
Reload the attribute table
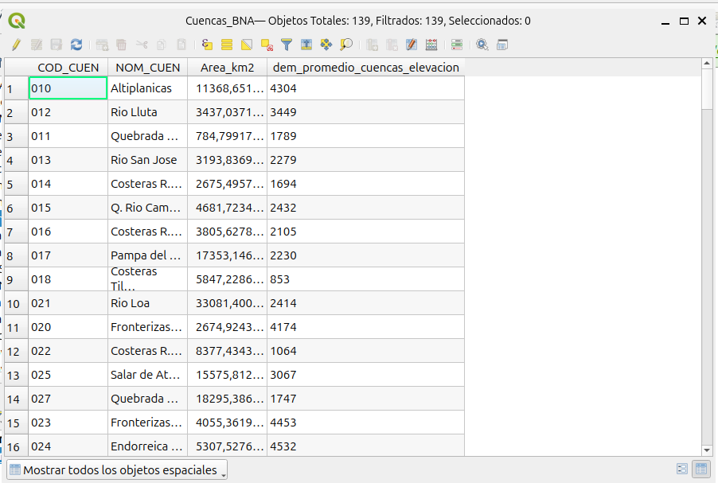click(x=76, y=45)
